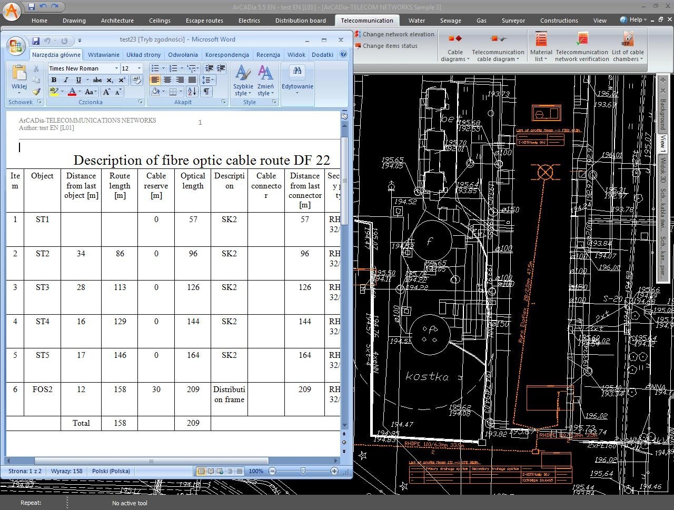The width and height of the screenshot is (674, 510).
Task: Click the Word horizontal scrollbar
Action: pos(151,461)
